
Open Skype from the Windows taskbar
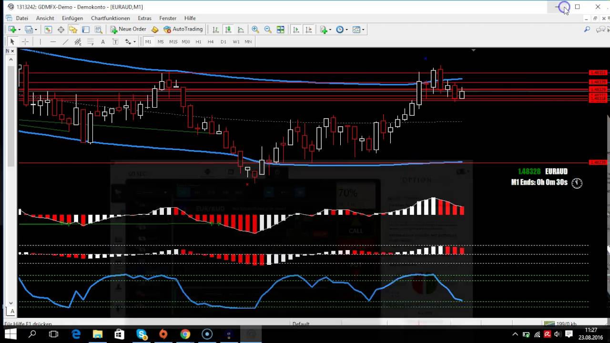tap(142, 334)
